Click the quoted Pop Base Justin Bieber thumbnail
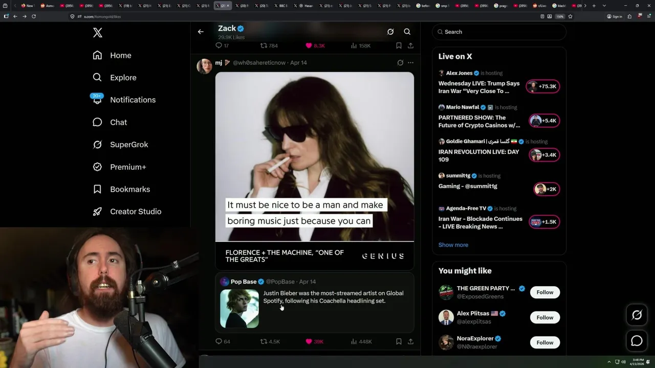The width and height of the screenshot is (655, 368). pos(239,308)
